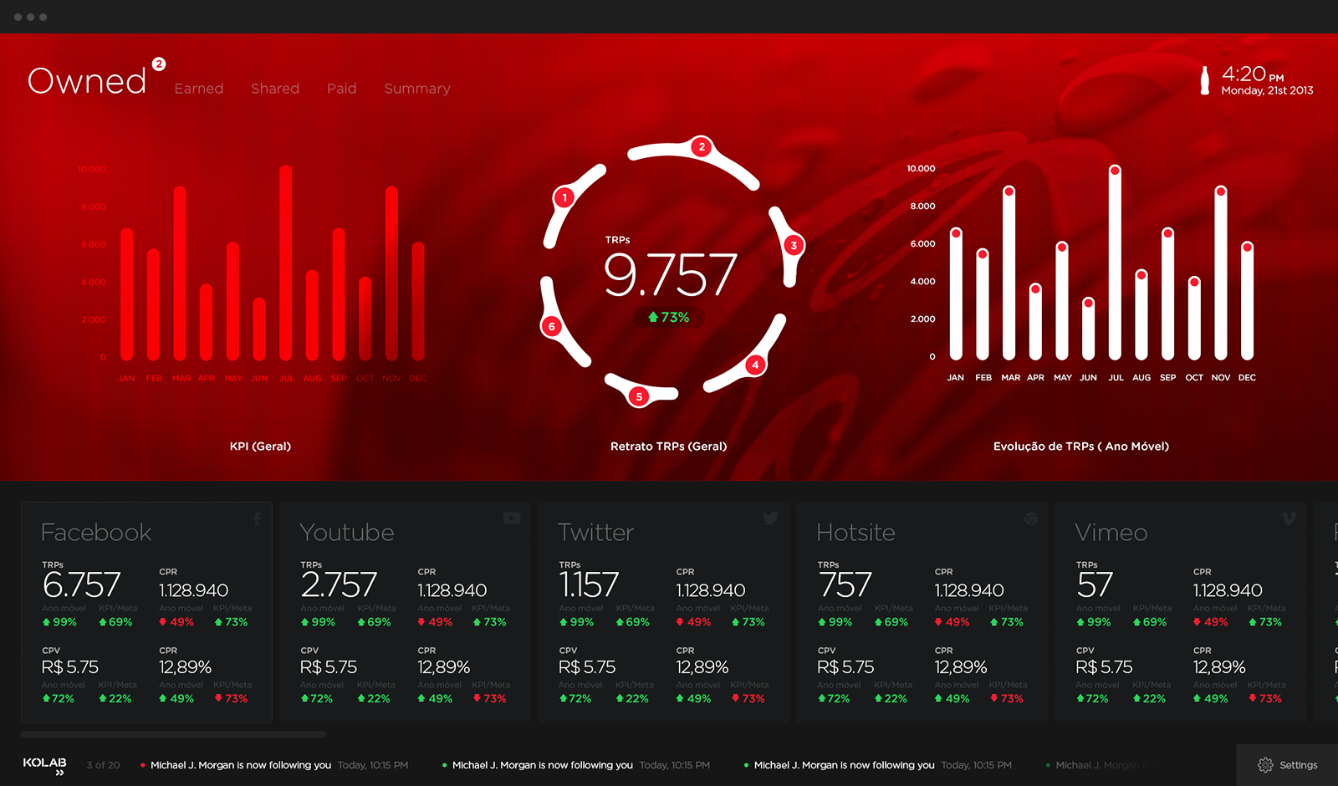This screenshot has width=1338, height=786.
Task: Click the Twitter bird icon on Twitter card
Action: (x=770, y=518)
